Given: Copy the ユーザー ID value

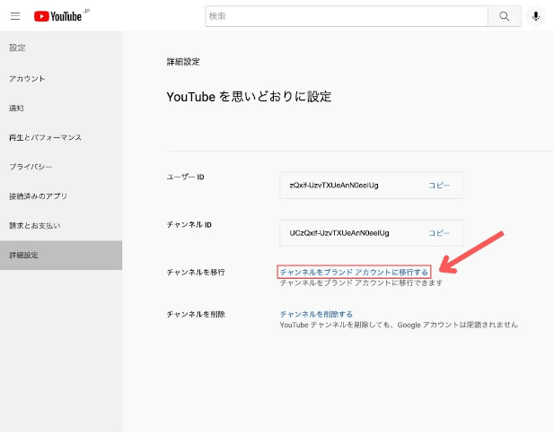Looking at the screenshot, I should [x=439, y=186].
